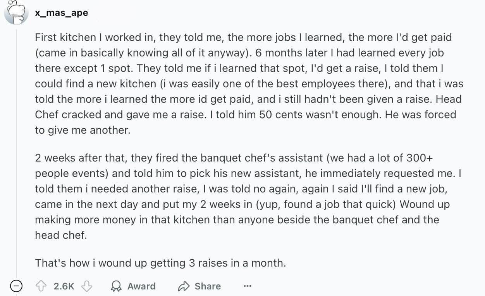
Task: Click the Share button label
Action: [x=208, y=286]
